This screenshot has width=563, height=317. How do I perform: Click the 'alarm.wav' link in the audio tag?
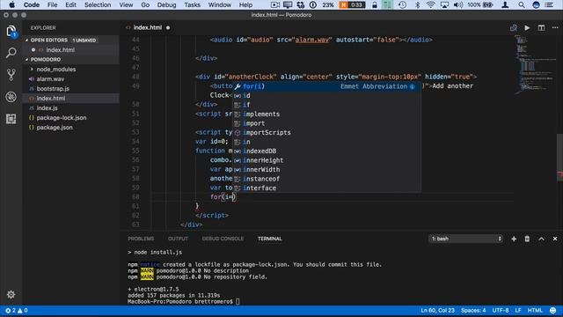coord(311,40)
